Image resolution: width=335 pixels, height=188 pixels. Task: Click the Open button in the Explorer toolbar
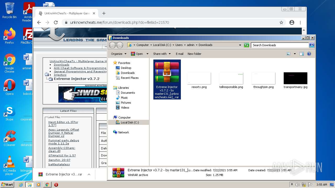point(137,54)
